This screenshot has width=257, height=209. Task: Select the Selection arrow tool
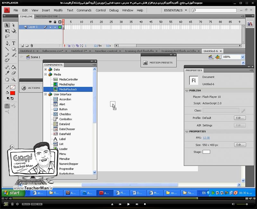click(7, 25)
